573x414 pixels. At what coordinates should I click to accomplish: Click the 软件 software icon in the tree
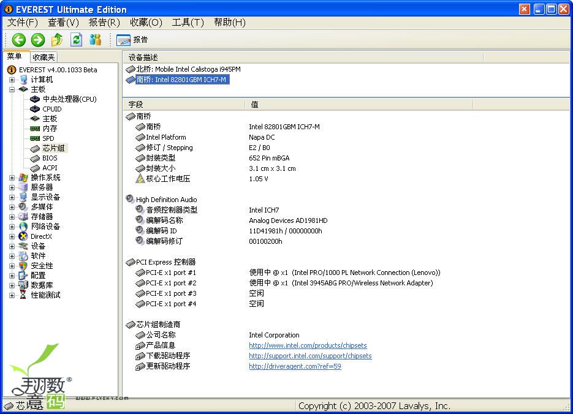(23, 256)
